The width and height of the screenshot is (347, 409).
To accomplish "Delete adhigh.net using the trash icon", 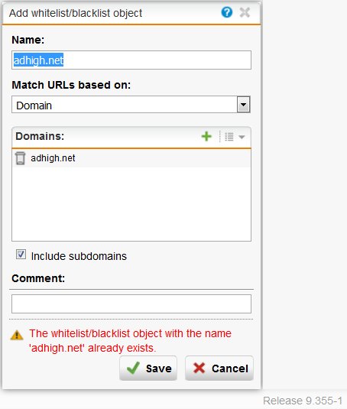I will [x=20, y=158].
